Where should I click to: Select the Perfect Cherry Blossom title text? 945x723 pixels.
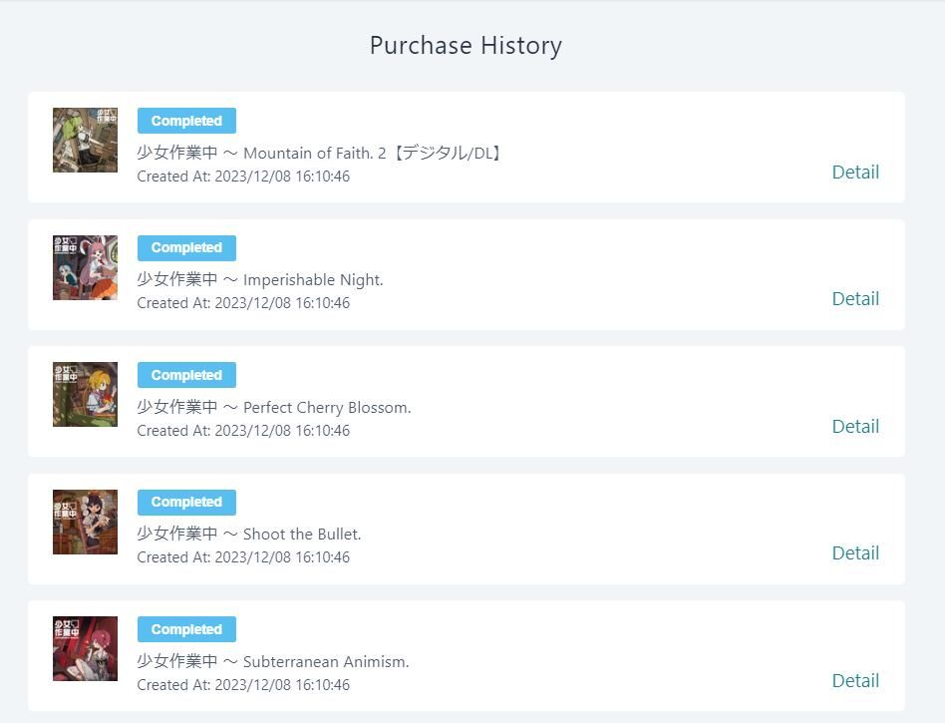click(x=274, y=407)
